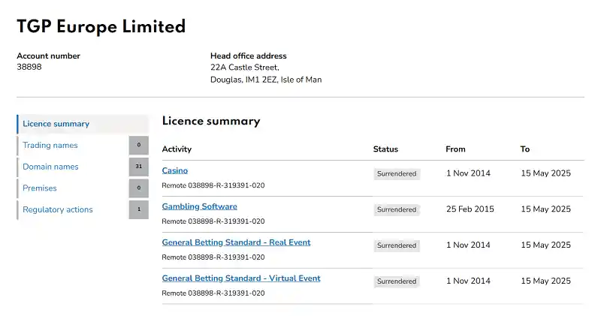
Task: Select the Casino row from date 1 Nov 2014
Action: 468,173
